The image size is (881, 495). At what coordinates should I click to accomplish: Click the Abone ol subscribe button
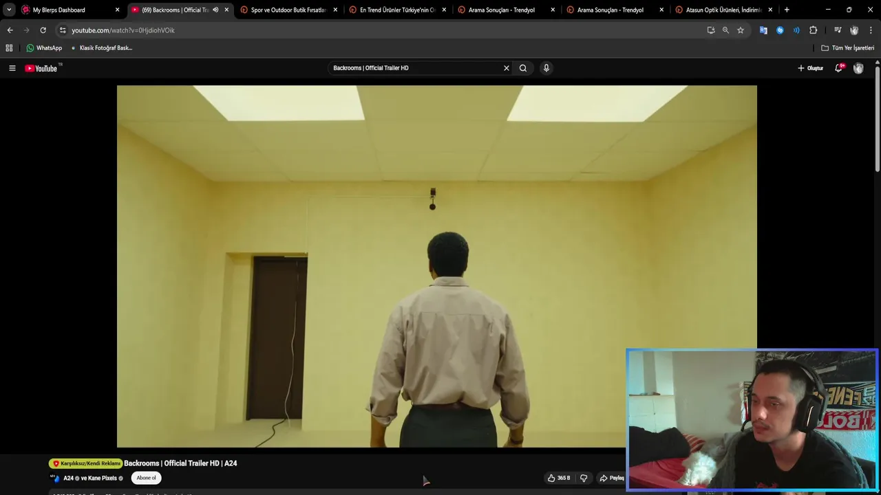coord(146,478)
